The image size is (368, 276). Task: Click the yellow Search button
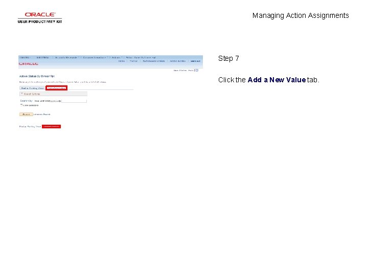26,114
